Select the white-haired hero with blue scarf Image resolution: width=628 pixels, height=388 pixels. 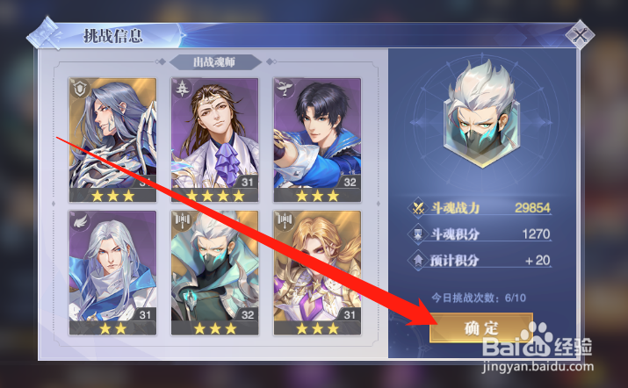112,273
